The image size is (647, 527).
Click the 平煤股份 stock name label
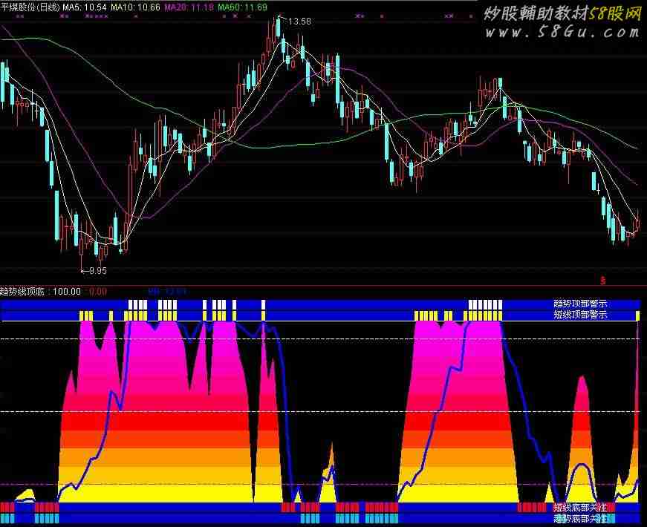click(18, 6)
